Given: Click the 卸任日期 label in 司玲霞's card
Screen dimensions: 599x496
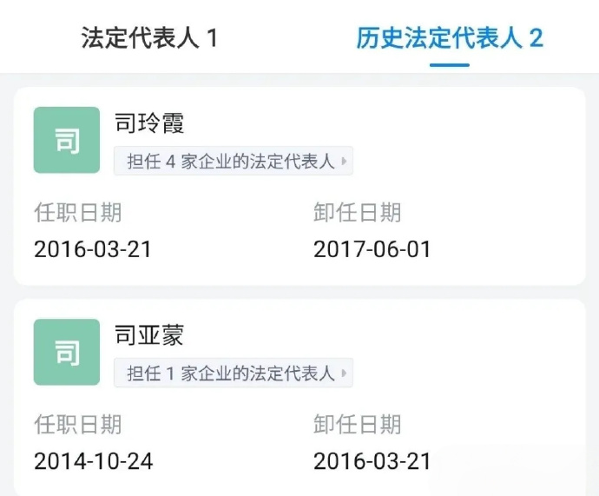Looking at the screenshot, I should (x=357, y=212).
